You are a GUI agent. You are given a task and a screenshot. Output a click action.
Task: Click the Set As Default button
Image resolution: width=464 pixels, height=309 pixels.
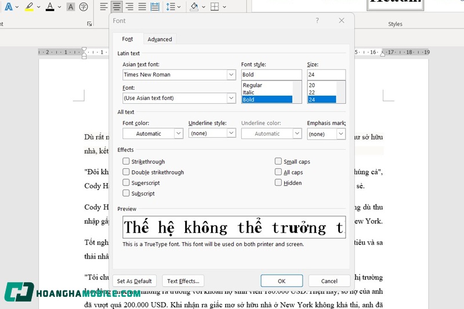pos(135,281)
